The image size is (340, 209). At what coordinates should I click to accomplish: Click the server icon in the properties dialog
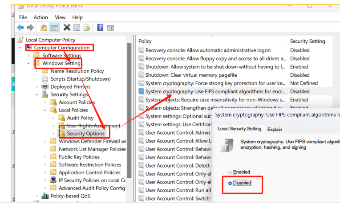227,145
